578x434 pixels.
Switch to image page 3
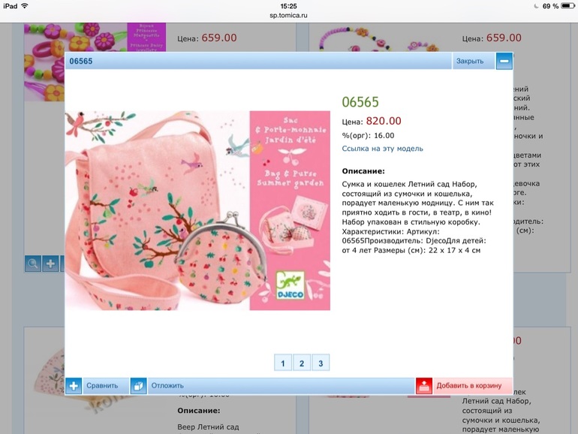point(321,363)
